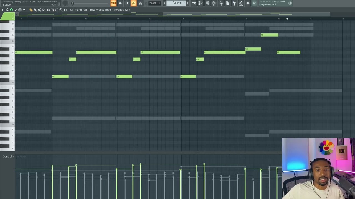Screen dimensions: 355x199
Task: Select the Zoom magnifier tool
Action: [61, 10]
